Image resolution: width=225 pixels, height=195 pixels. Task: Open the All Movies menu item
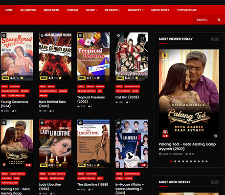[x=28, y=10]
